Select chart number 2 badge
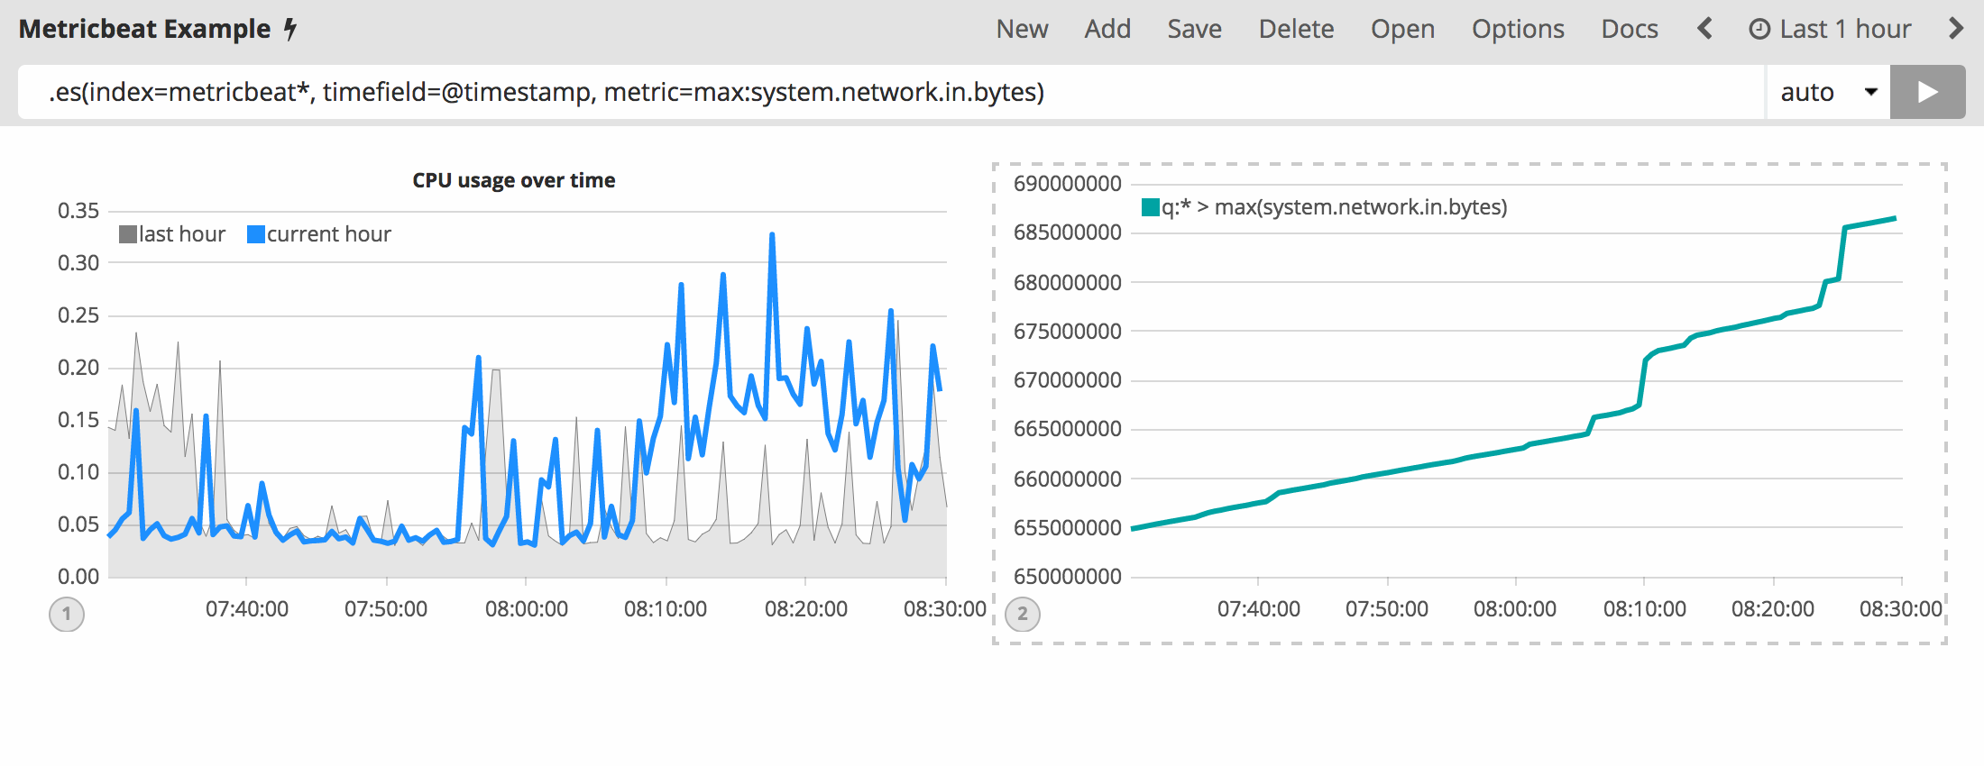 [1023, 615]
